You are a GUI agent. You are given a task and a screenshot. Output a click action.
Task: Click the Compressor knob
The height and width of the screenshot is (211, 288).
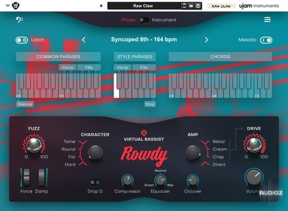(127, 180)
